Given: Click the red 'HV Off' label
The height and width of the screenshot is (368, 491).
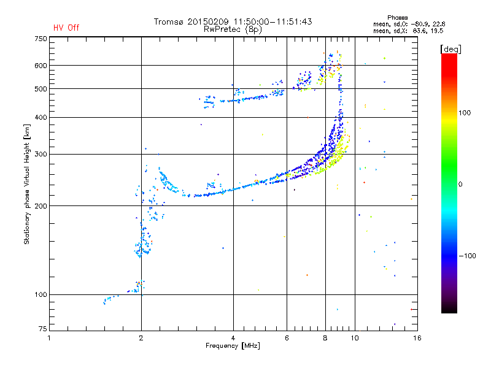Looking at the screenshot, I should pyautogui.click(x=66, y=28).
